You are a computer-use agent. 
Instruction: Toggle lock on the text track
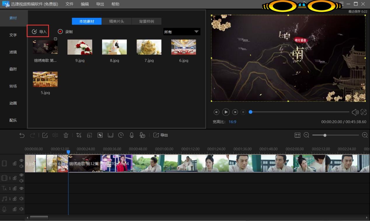15,189
